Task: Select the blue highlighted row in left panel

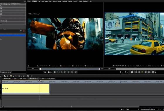Action: [x=13, y=35]
